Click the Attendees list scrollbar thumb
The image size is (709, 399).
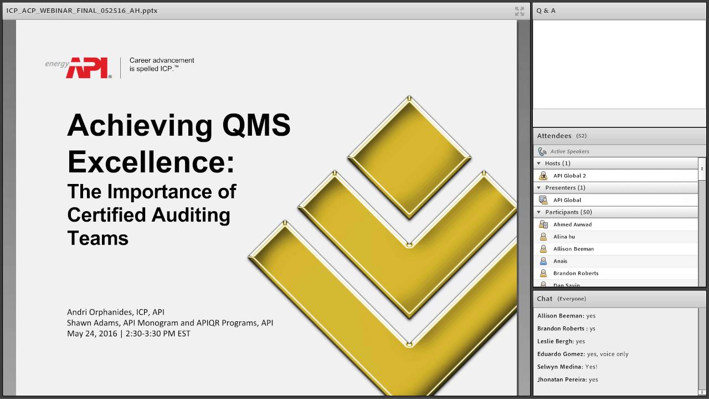point(702,169)
